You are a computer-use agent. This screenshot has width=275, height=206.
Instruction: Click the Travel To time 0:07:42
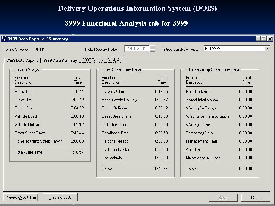pyautogui.click(x=77, y=100)
